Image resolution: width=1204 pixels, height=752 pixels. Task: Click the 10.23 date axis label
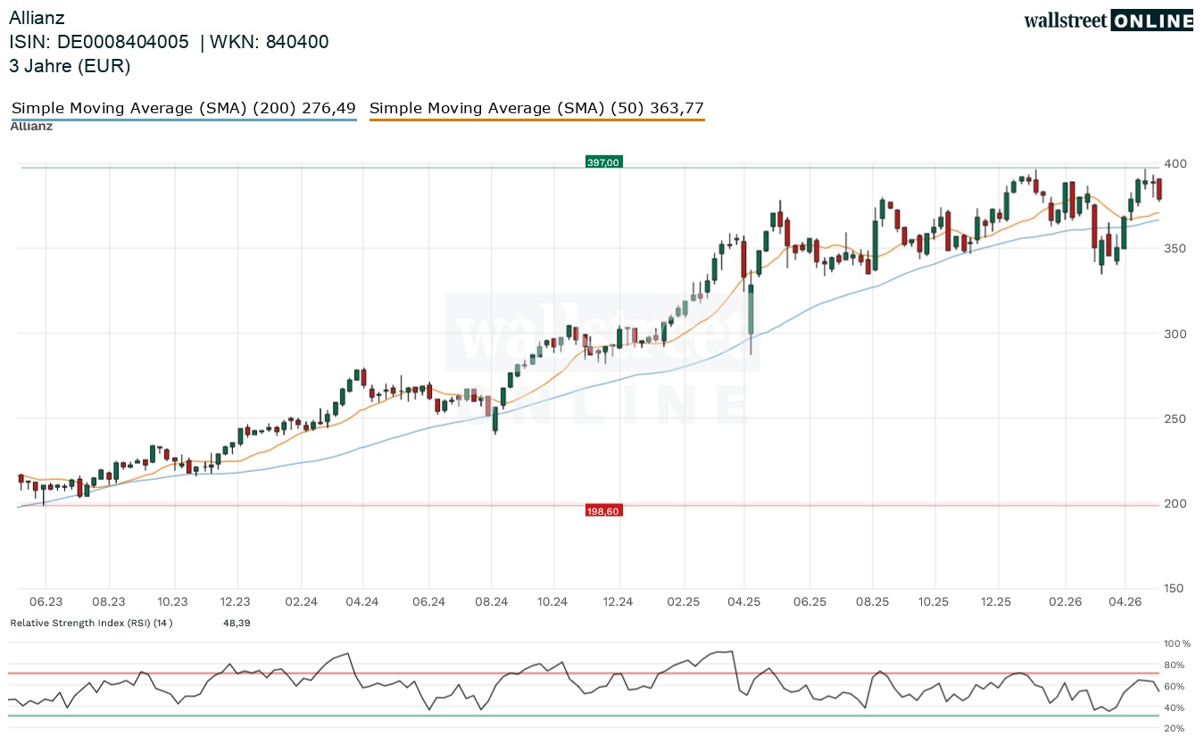[x=172, y=602]
